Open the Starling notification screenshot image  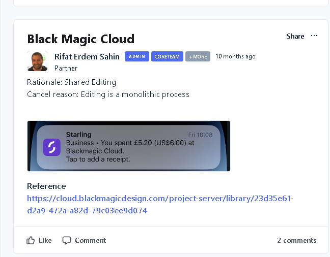(x=129, y=146)
